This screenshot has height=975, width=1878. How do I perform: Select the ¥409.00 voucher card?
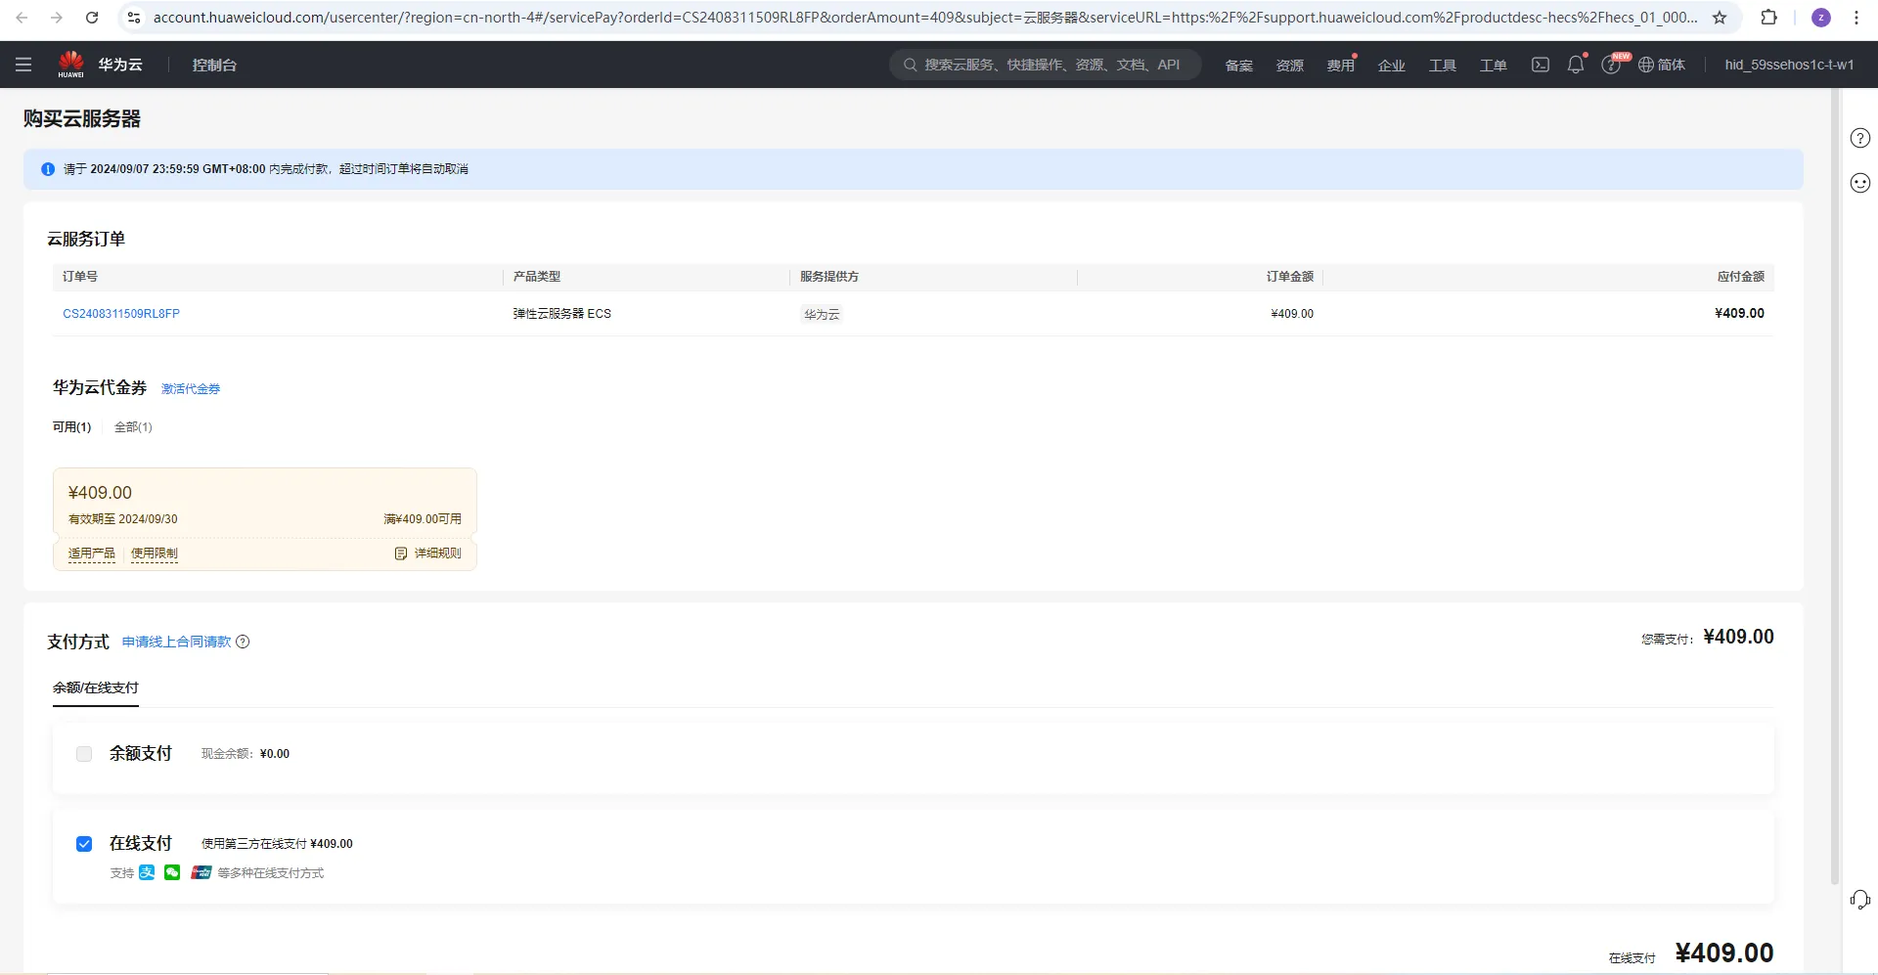click(x=265, y=519)
